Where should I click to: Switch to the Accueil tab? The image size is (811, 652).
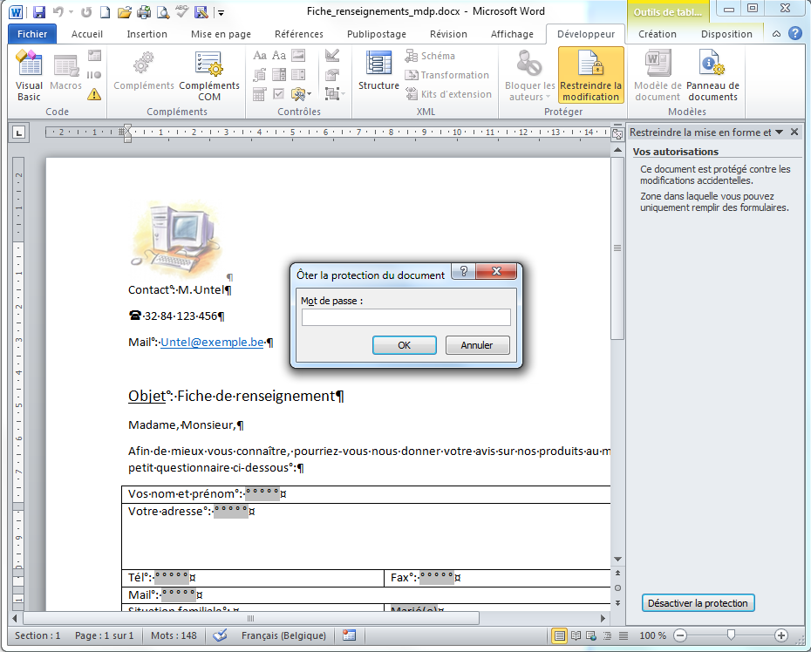pos(87,34)
